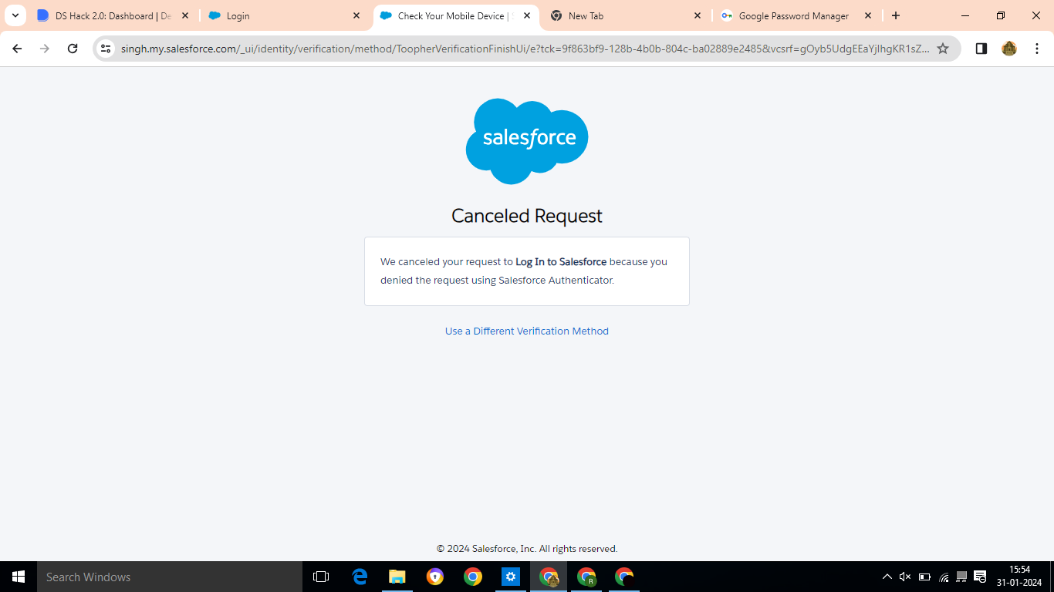This screenshot has height=592, width=1054.
Task: Click the Search Windows box
Action: pos(170,577)
